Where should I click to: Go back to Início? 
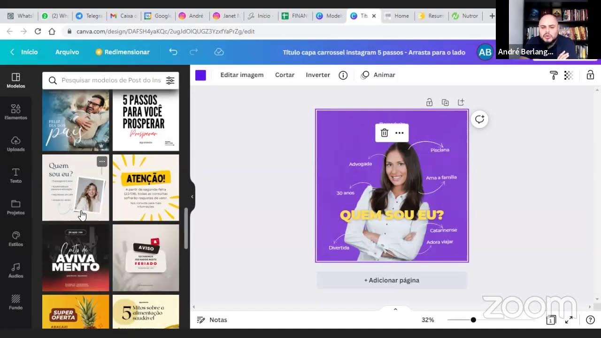[24, 52]
